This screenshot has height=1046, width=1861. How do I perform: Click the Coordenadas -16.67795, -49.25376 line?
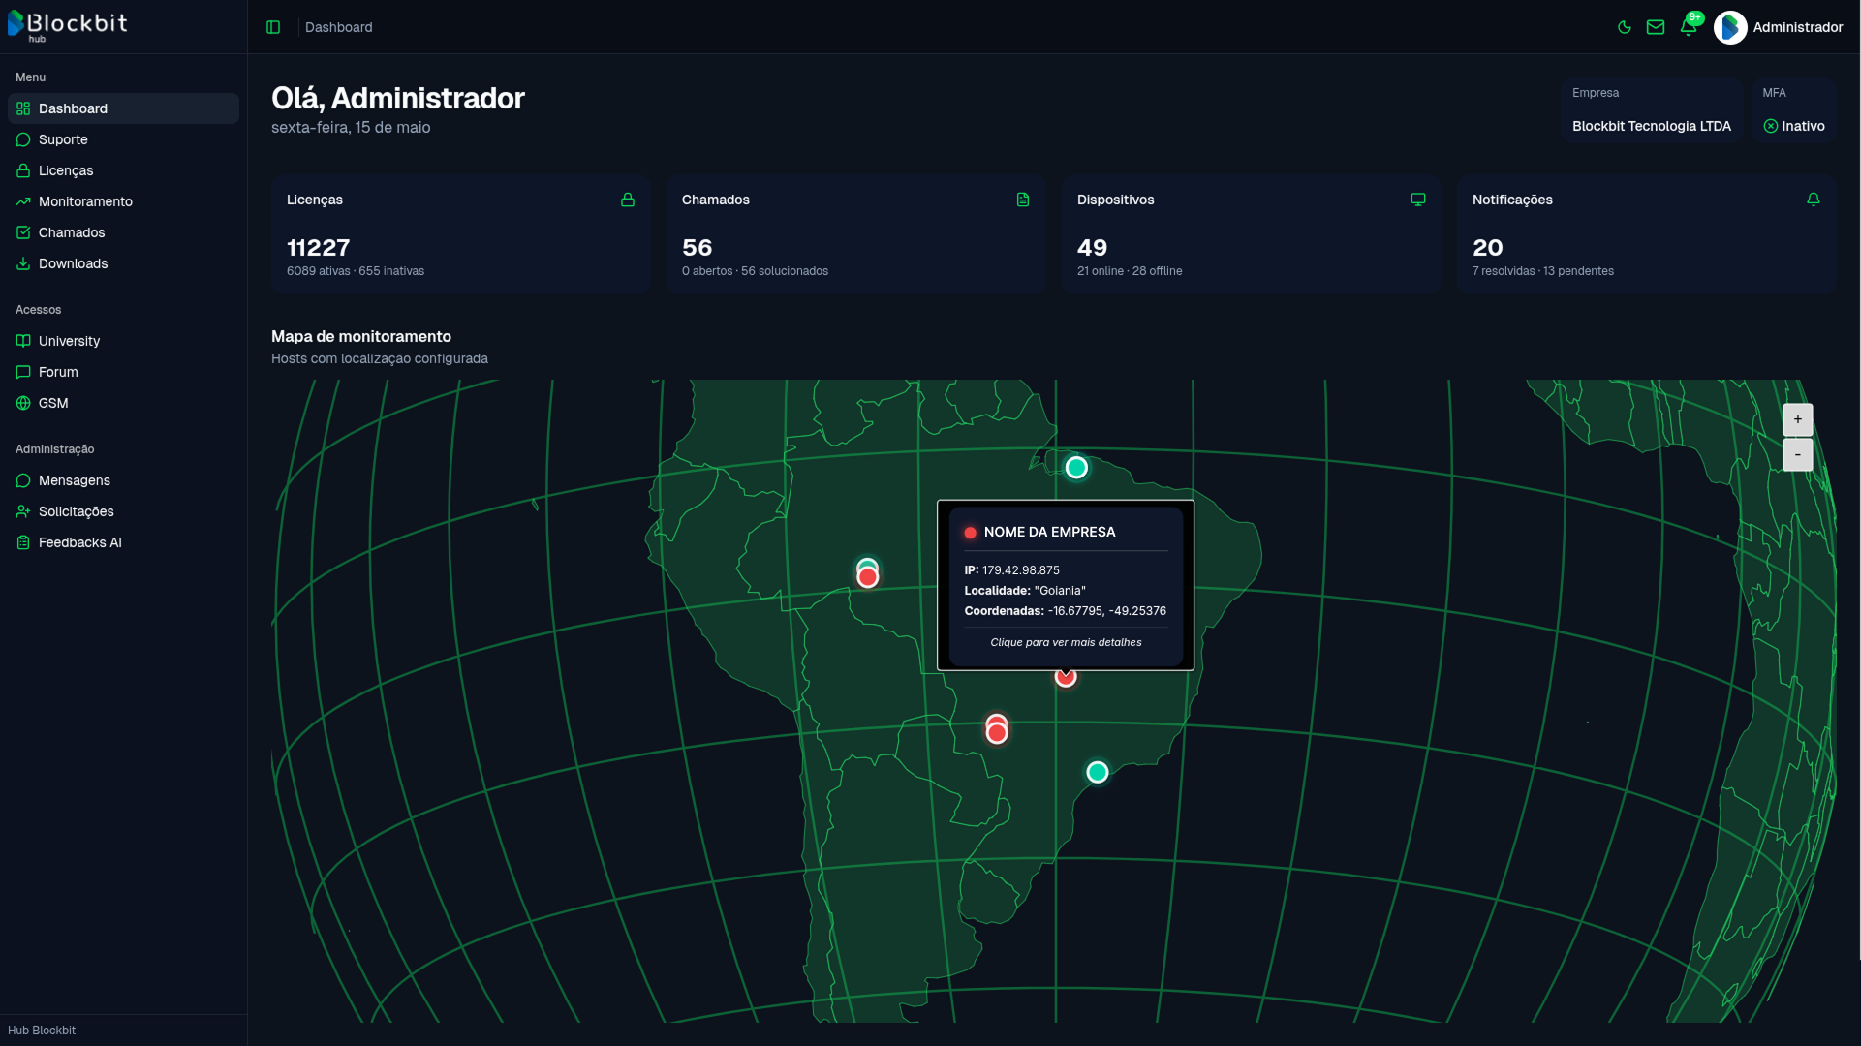(x=1066, y=611)
